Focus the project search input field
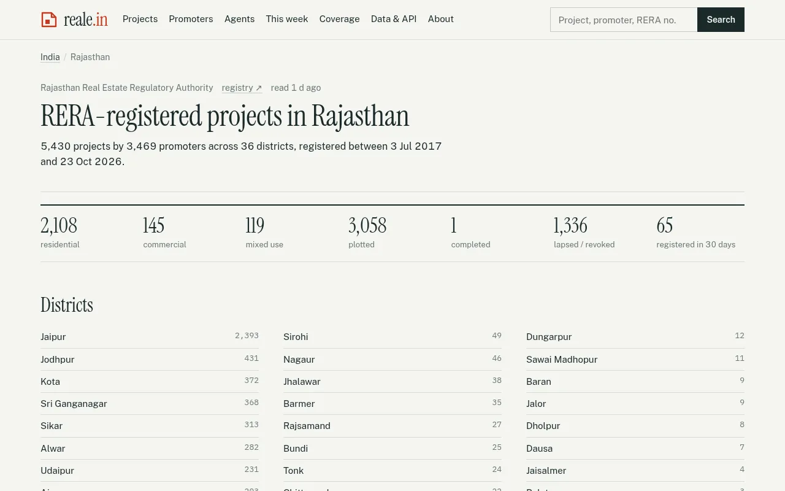 click(624, 20)
